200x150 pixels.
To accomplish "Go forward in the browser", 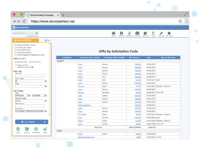I will 19,21.
